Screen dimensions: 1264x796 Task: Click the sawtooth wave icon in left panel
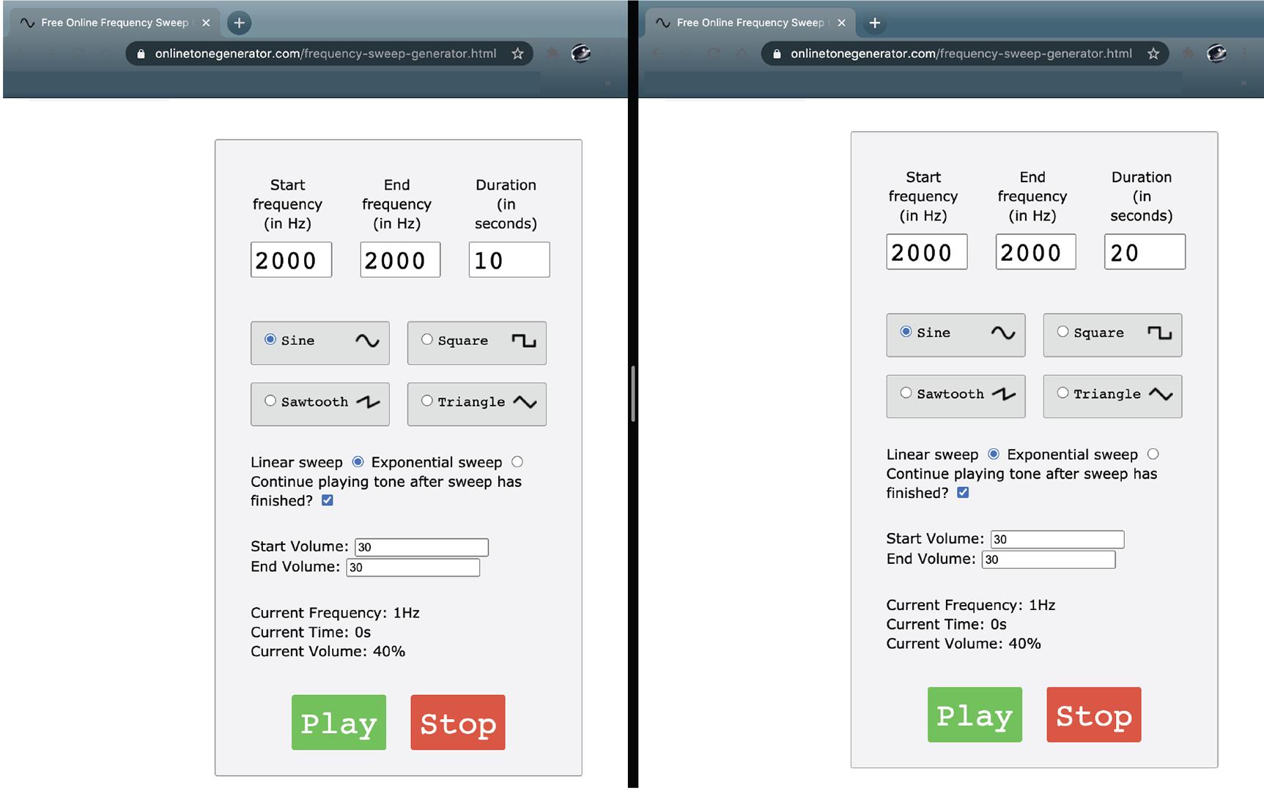[x=368, y=401]
